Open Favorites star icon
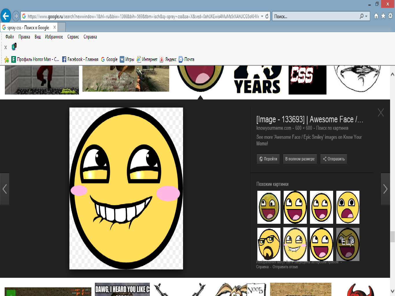The width and height of the screenshot is (395, 296). pos(383,16)
